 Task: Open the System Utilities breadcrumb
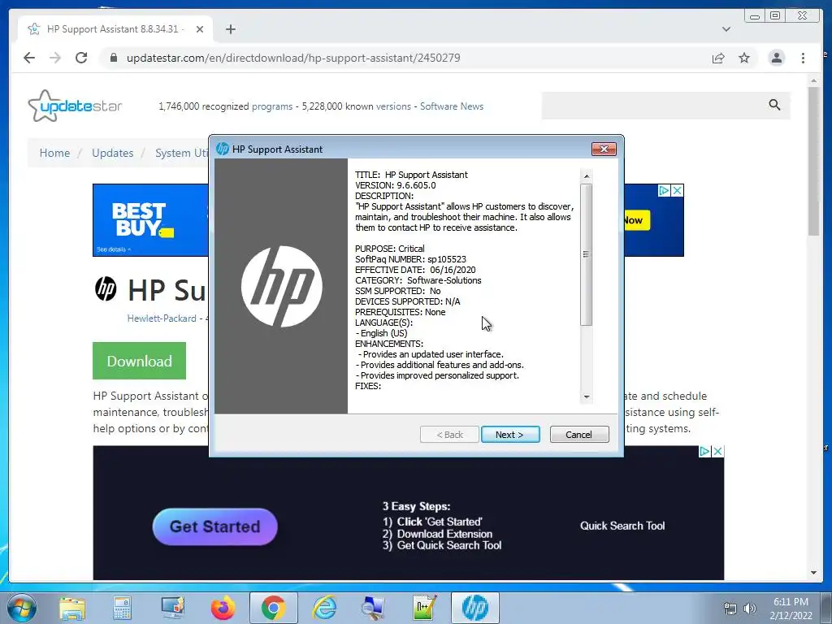pos(181,153)
